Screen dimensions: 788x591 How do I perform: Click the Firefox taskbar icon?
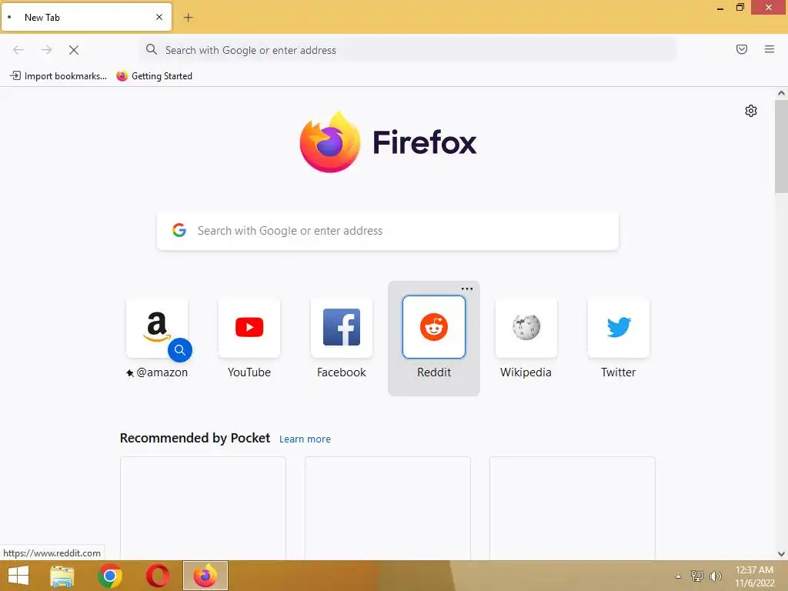pos(205,576)
